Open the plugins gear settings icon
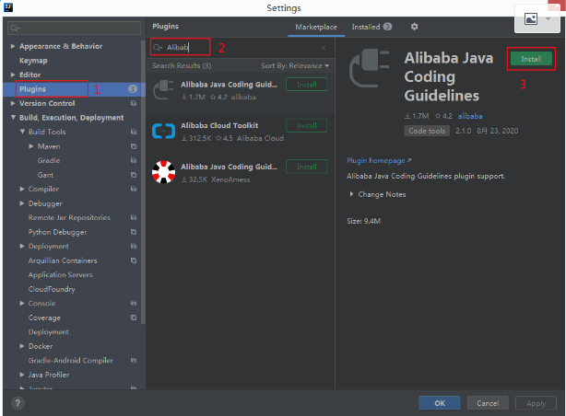Viewport: 566px width, 416px height. pos(415,27)
